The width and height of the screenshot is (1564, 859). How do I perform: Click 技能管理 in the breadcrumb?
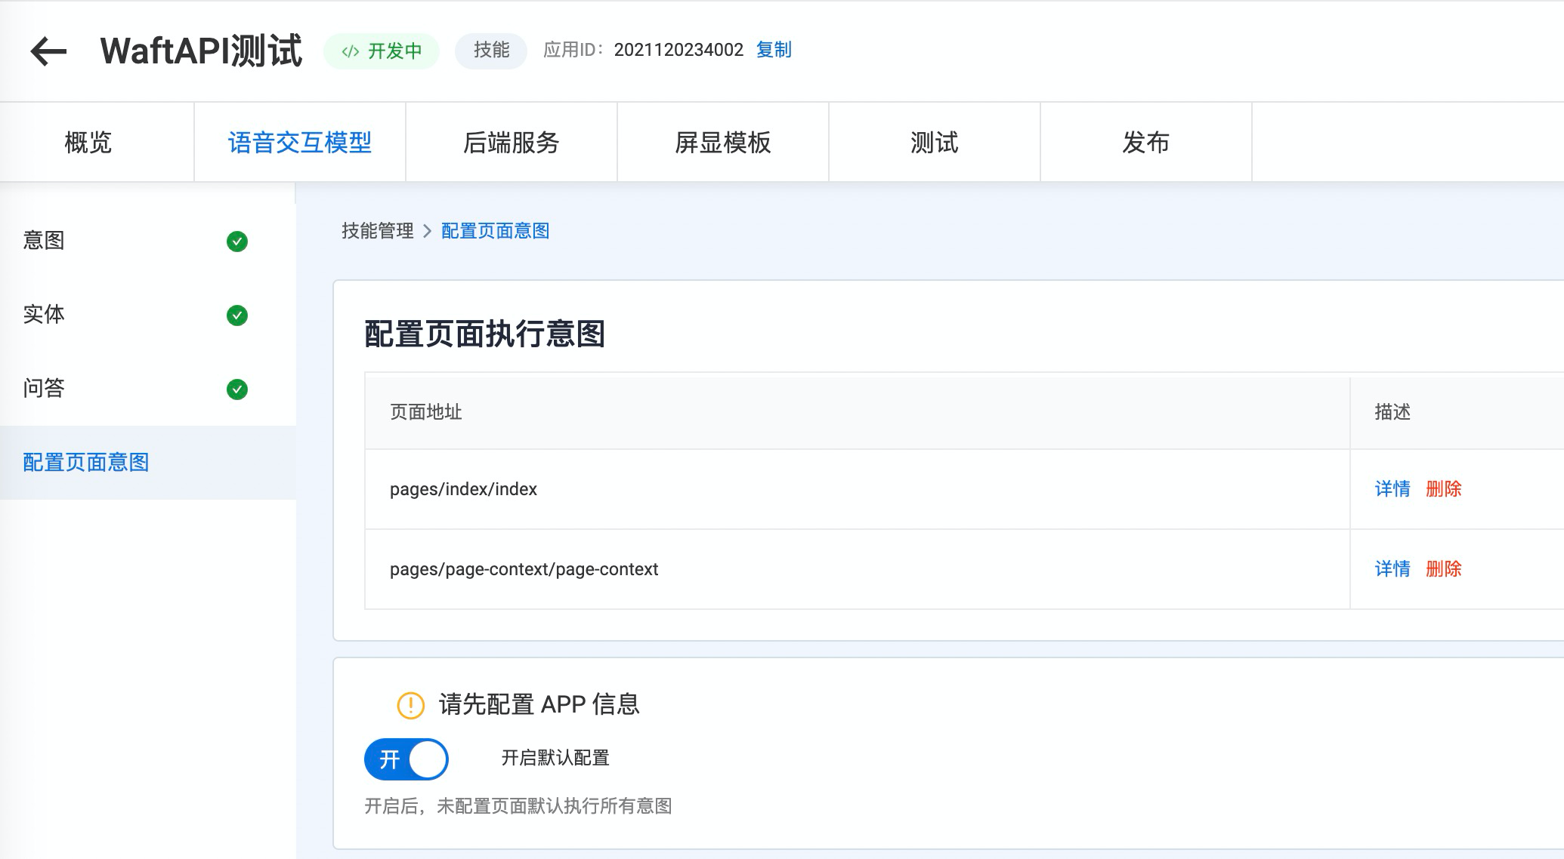pyautogui.click(x=378, y=231)
